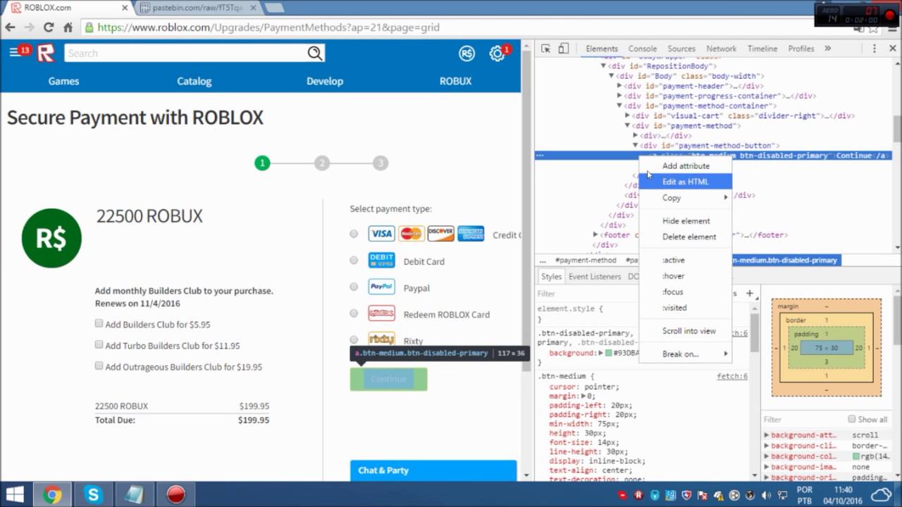
Task: Enable the Show all computed styles checkbox
Action: coord(851,419)
